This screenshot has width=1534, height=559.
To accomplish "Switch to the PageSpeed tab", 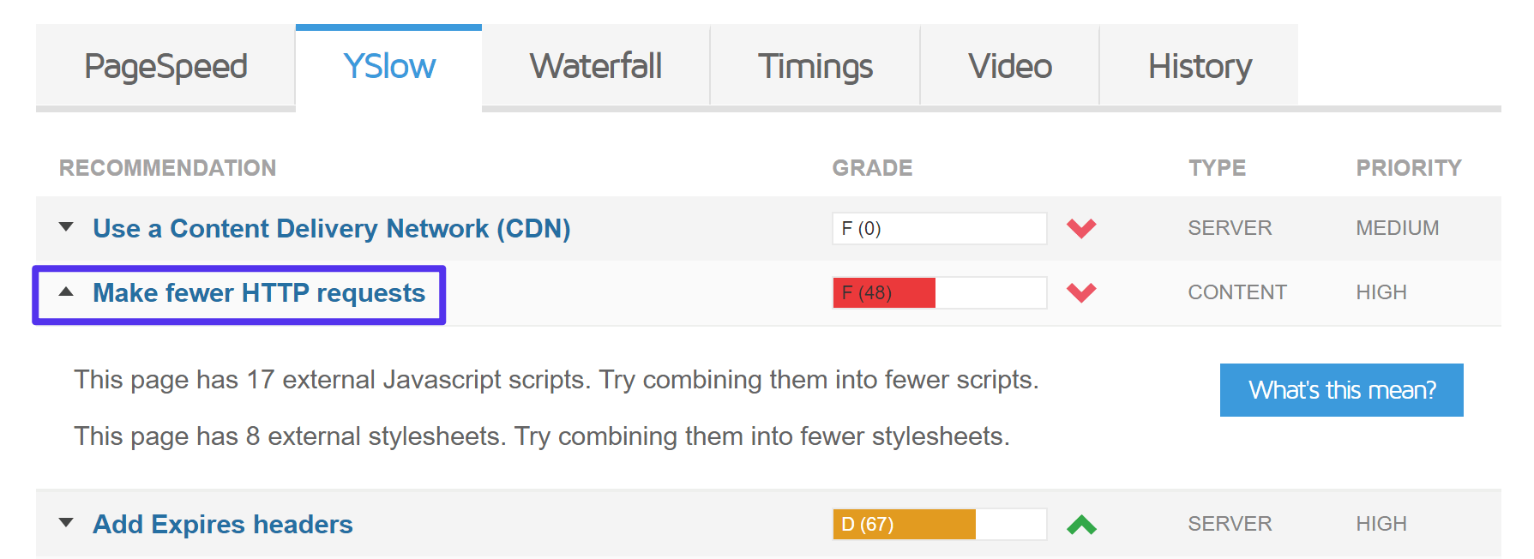I will (x=164, y=66).
